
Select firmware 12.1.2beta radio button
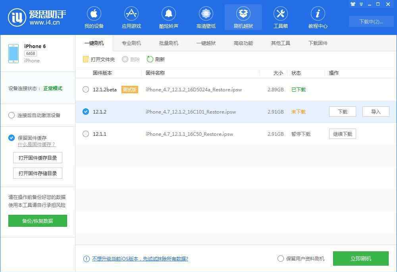86,89
